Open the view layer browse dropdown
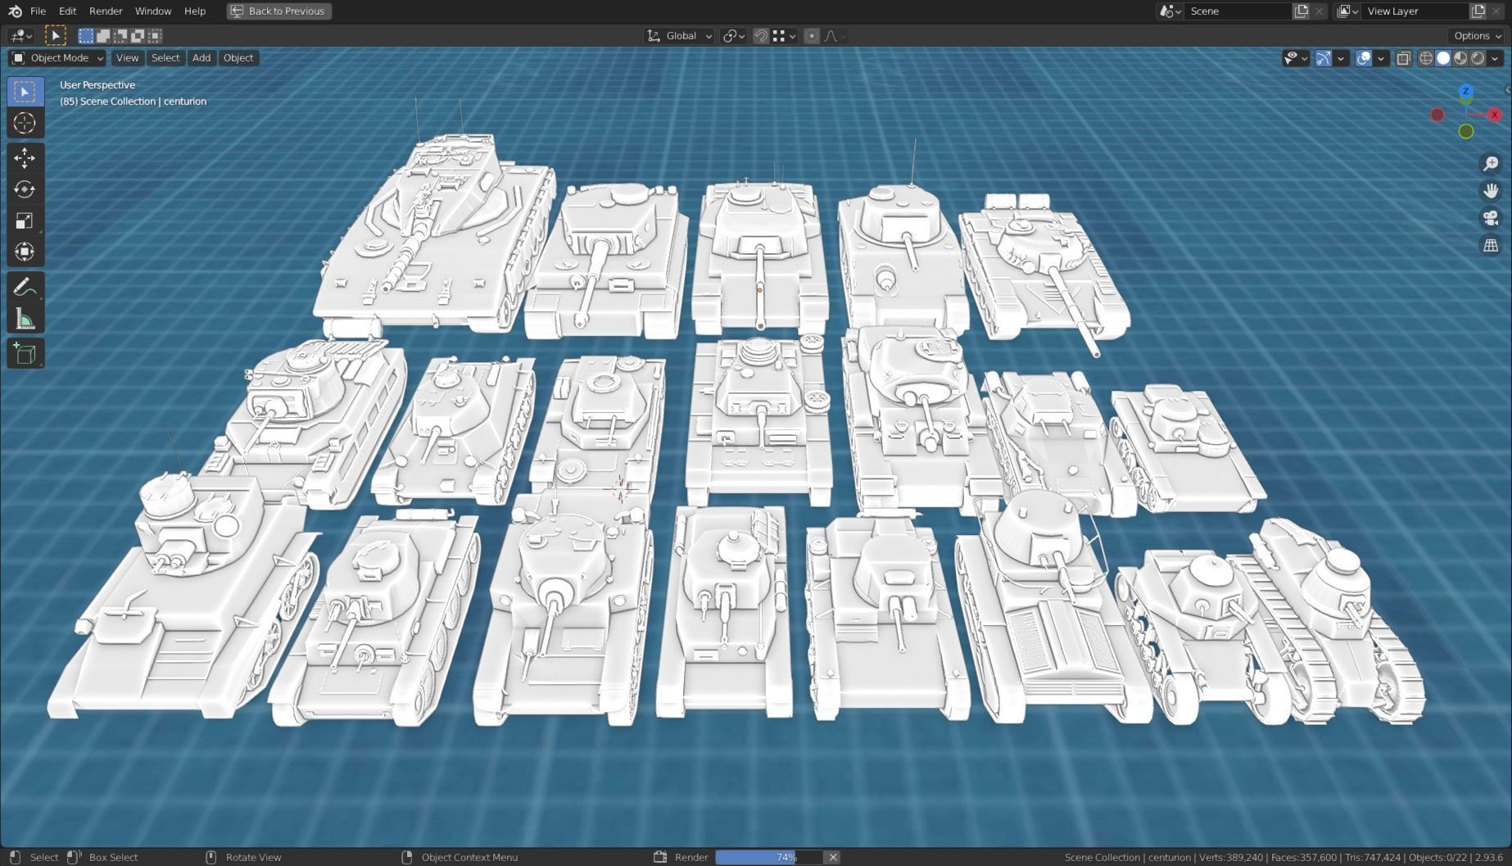The image size is (1512, 866). 1347,11
